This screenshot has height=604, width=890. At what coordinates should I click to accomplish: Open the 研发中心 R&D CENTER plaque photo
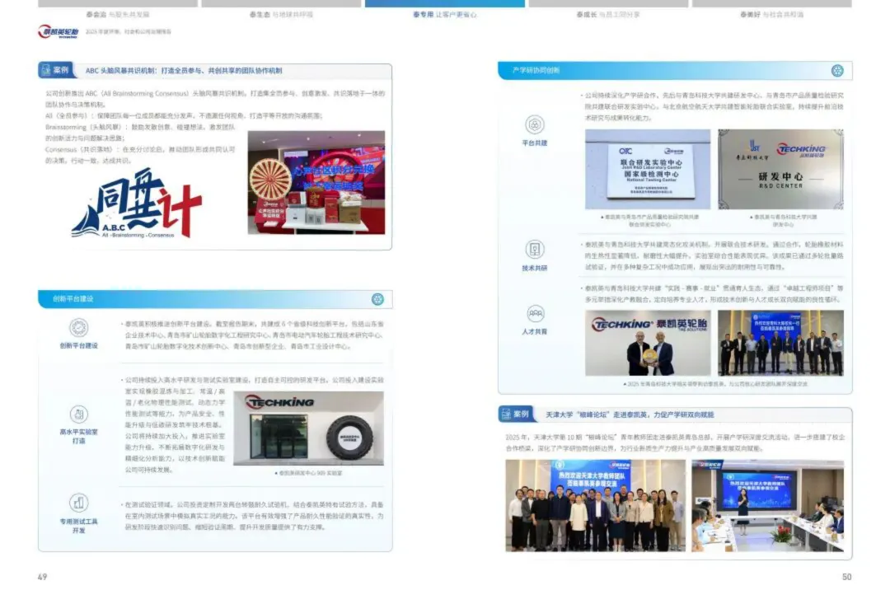(780, 169)
